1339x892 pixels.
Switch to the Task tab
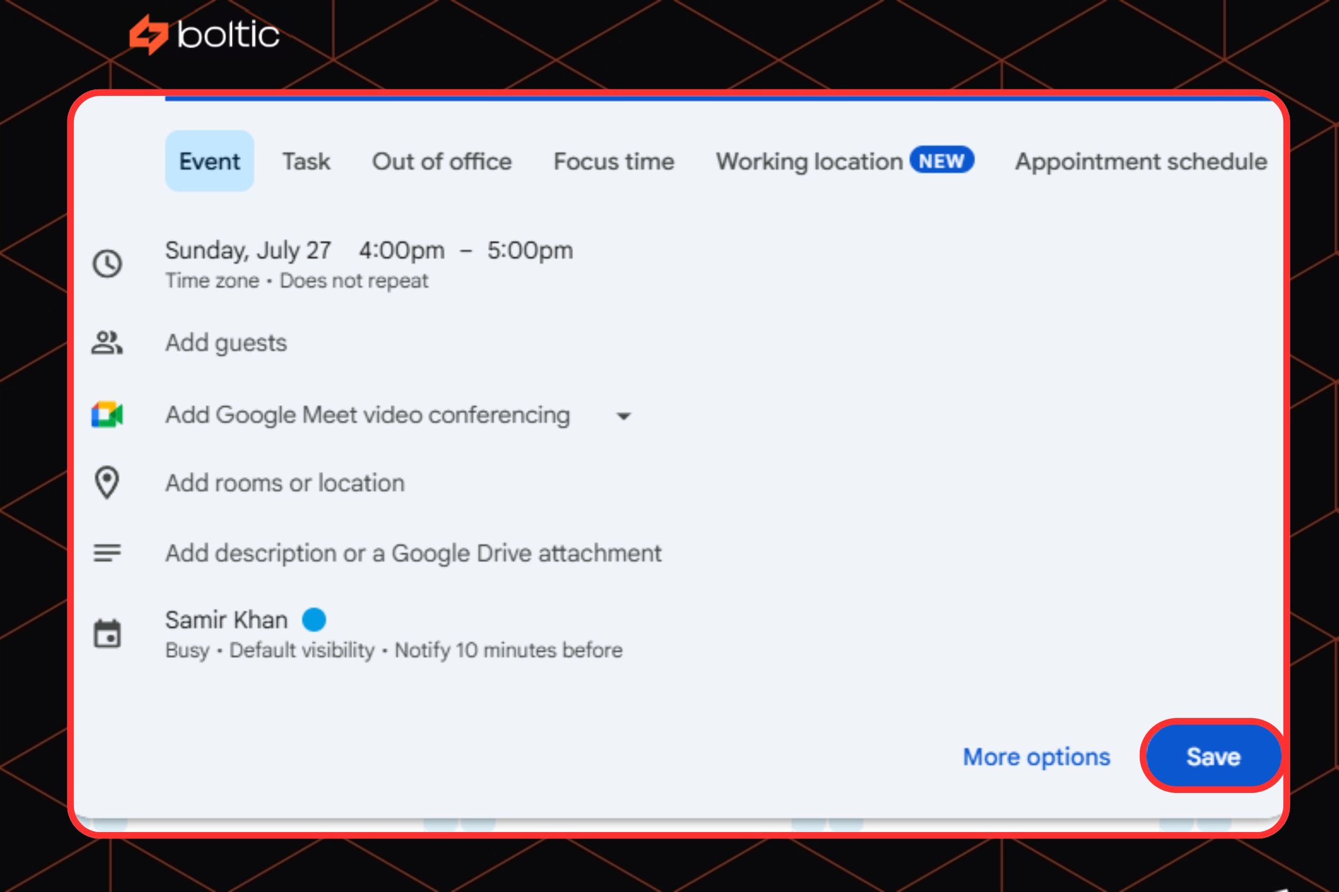[x=306, y=162]
